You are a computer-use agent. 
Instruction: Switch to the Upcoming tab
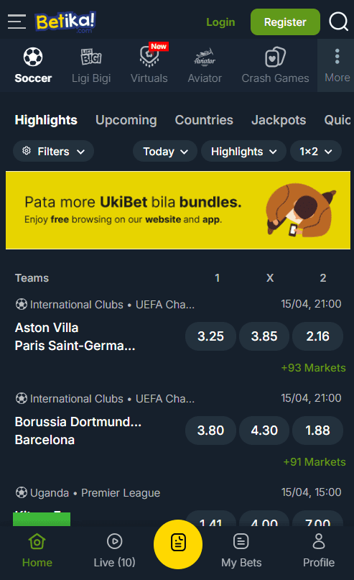click(x=126, y=120)
